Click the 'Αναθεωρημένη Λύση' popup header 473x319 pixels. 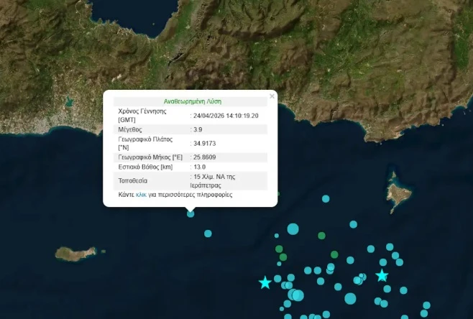192,102
